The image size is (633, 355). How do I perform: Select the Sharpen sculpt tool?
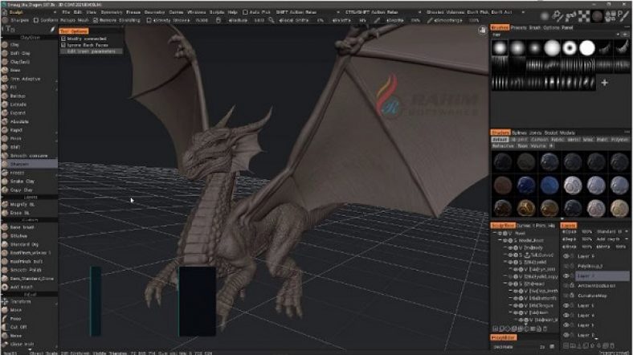click(x=24, y=163)
